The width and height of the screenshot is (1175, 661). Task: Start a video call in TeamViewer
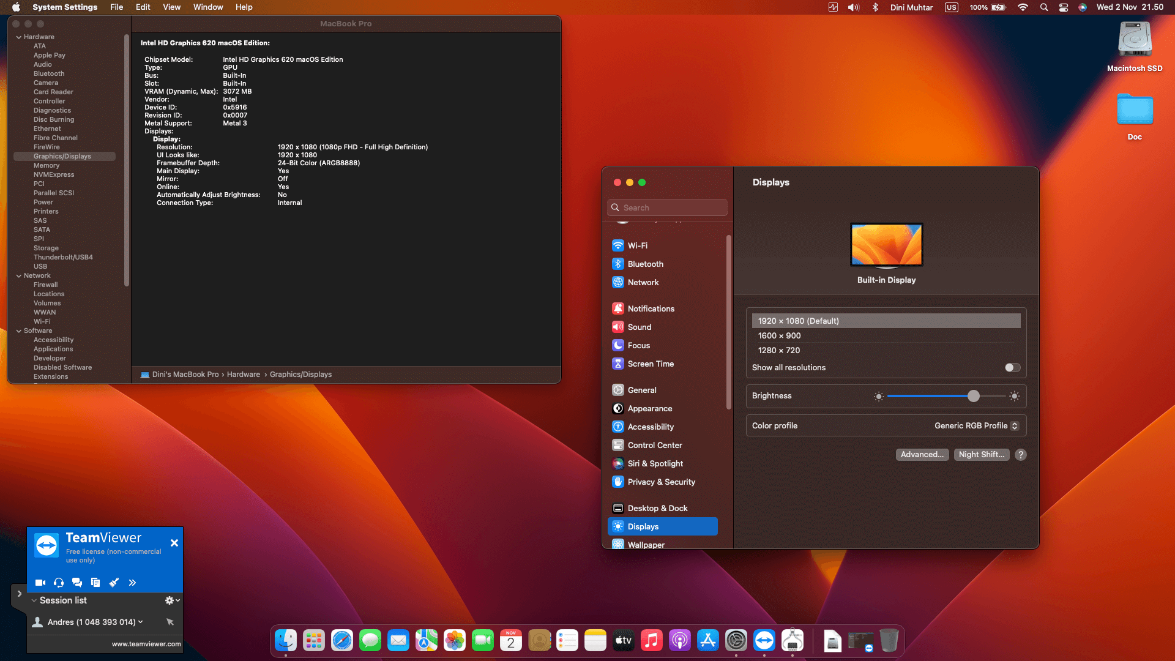pos(40,583)
